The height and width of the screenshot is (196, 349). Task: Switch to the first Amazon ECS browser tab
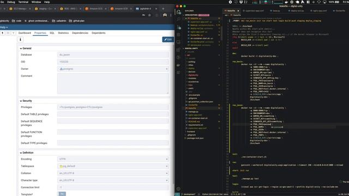95,9
